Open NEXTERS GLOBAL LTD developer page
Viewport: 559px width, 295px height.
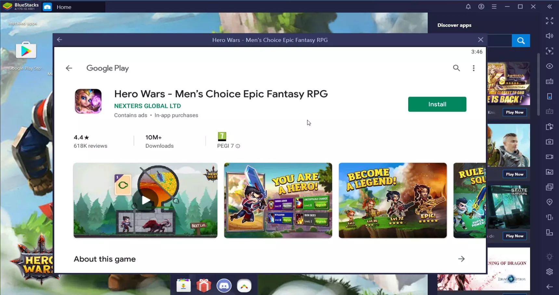(x=147, y=106)
